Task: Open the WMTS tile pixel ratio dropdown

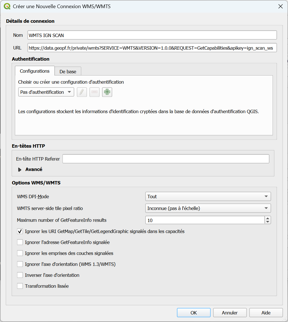Action: (208, 208)
